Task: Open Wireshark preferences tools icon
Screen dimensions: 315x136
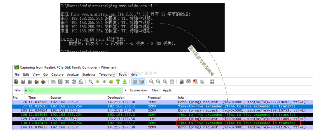Action: pyautogui.click(x=202, y=81)
